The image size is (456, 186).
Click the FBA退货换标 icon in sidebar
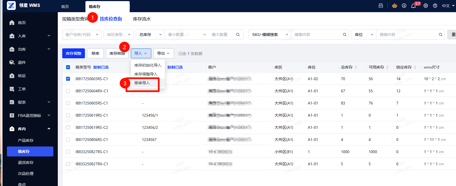(12, 116)
